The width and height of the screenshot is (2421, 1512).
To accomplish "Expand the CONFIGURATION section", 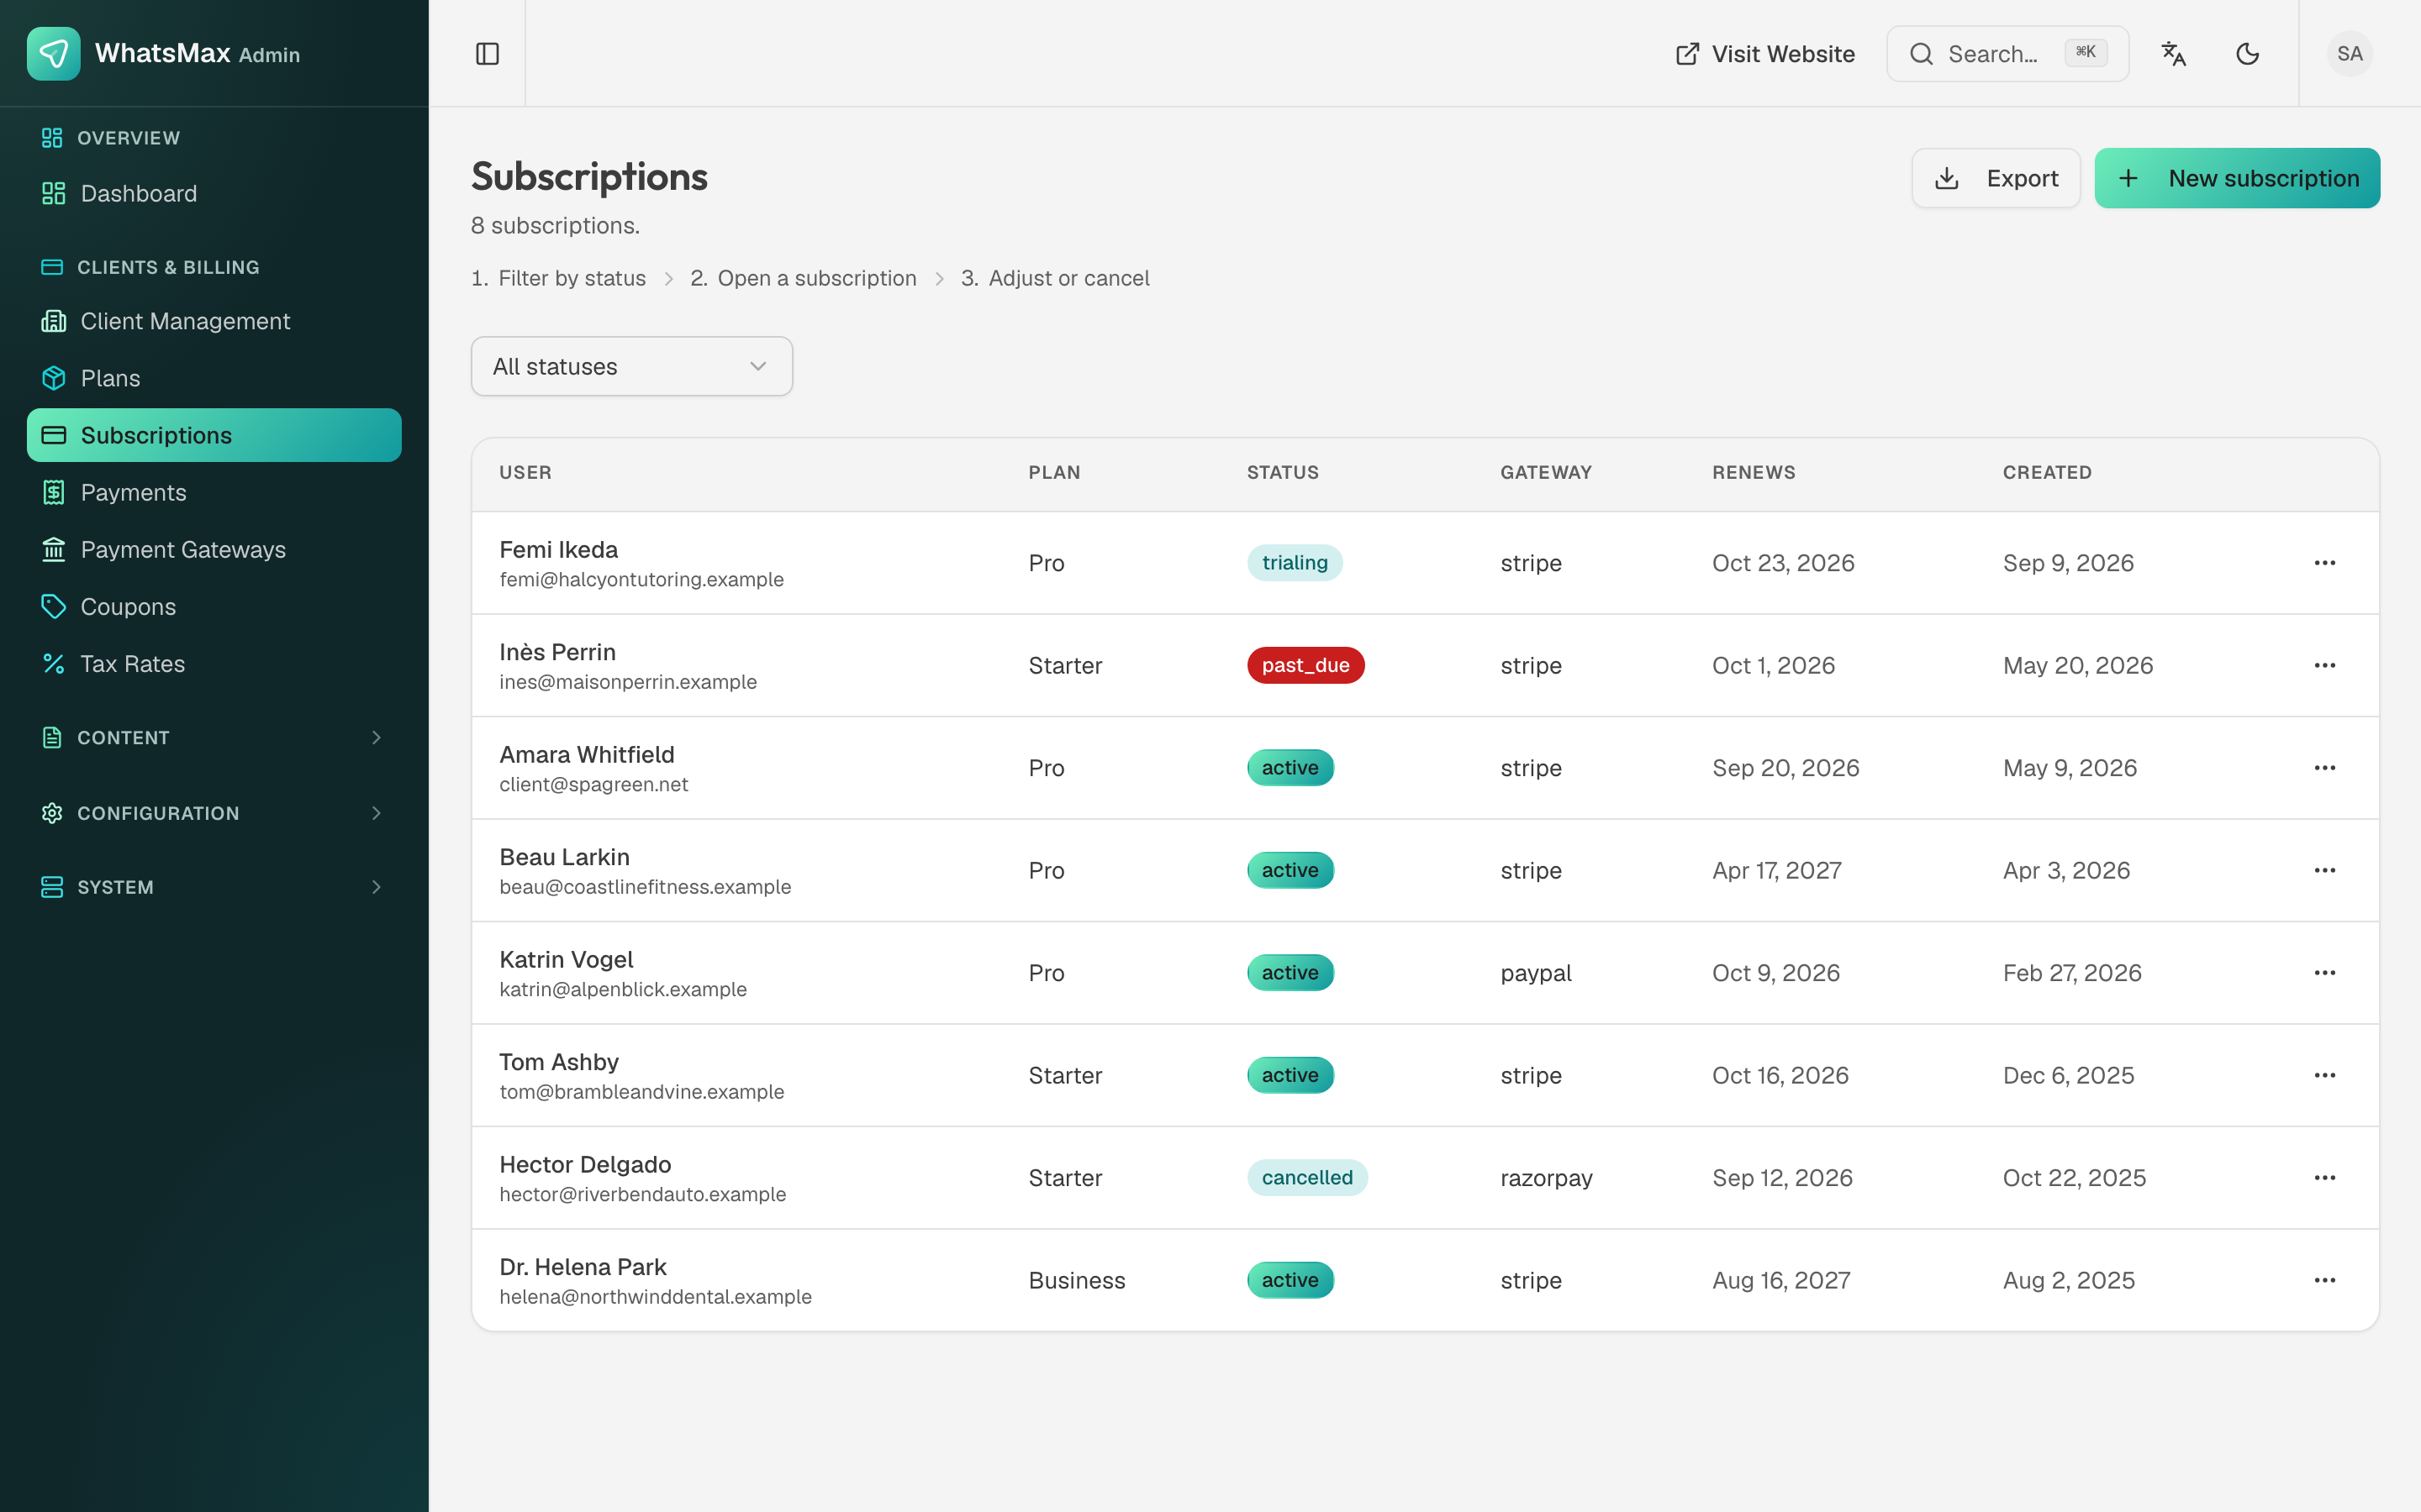I will (x=214, y=813).
